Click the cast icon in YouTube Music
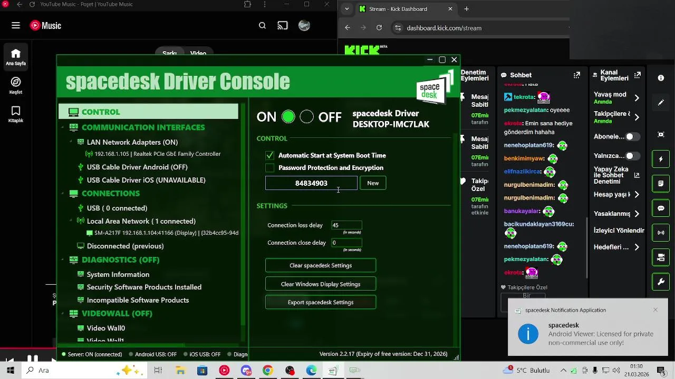675x379 pixels. click(283, 25)
